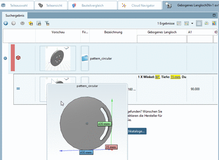219x160 pixels.
Task: Switch to thumbnail grid view icon
Action: 187,23
